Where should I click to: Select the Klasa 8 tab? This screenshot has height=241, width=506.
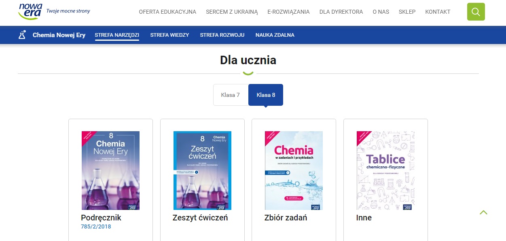click(x=266, y=95)
